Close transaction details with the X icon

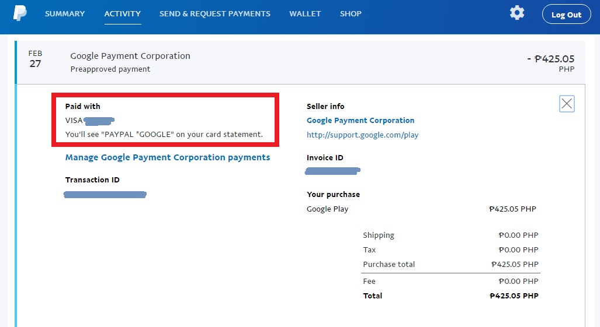(x=567, y=103)
